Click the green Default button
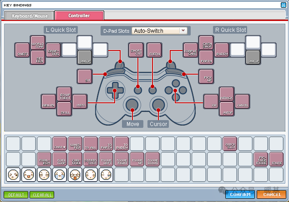This screenshot has height=202, width=289. (x=16, y=195)
